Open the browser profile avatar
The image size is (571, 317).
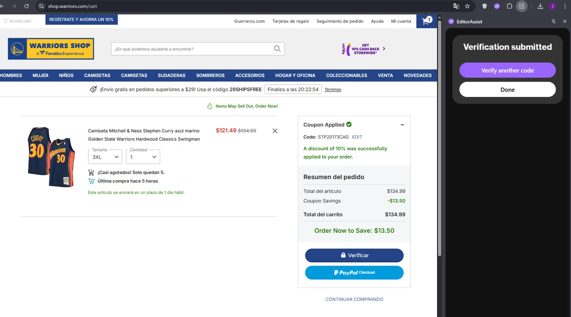tap(553, 6)
